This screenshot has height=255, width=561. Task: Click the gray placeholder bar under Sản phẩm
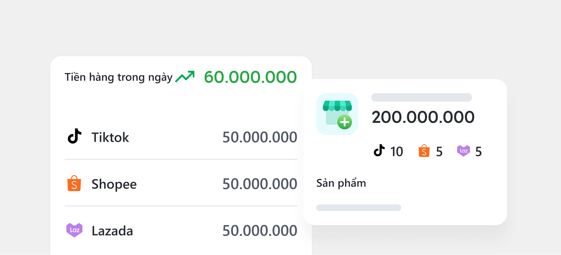(x=358, y=208)
